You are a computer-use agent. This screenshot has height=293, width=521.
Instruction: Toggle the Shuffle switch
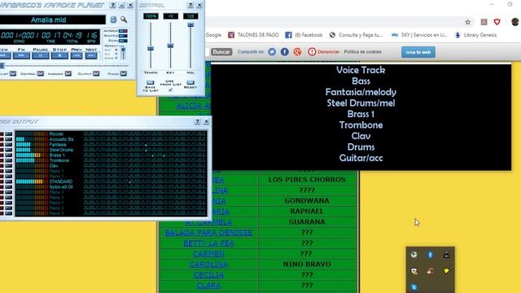coord(123,36)
